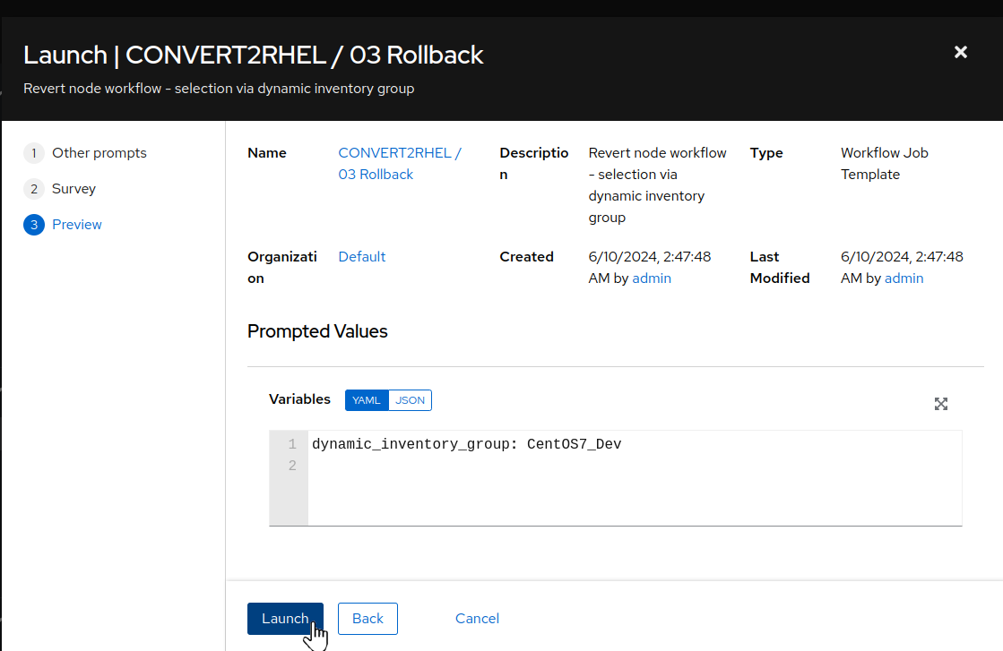Close the Launch dialog with the X icon
The image size is (1003, 651).
pyautogui.click(x=960, y=53)
